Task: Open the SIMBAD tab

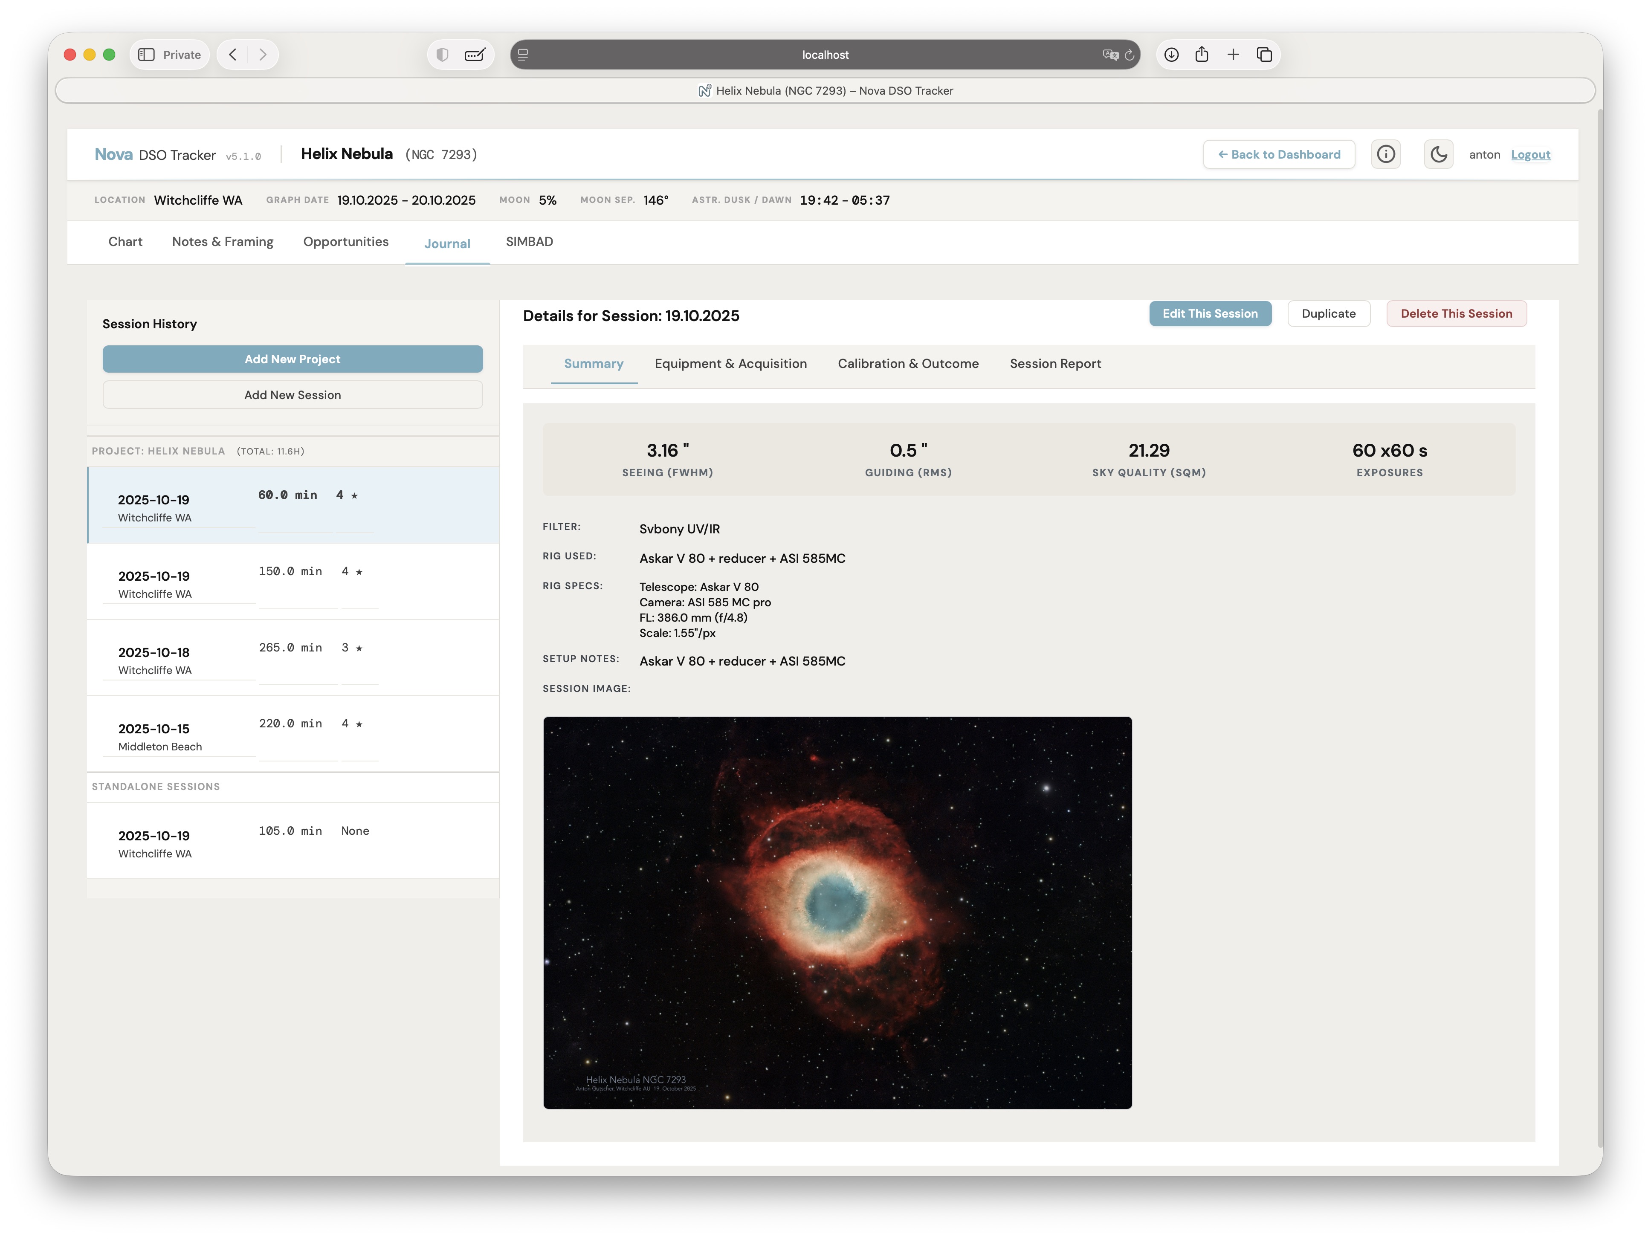Action: (529, 242)
